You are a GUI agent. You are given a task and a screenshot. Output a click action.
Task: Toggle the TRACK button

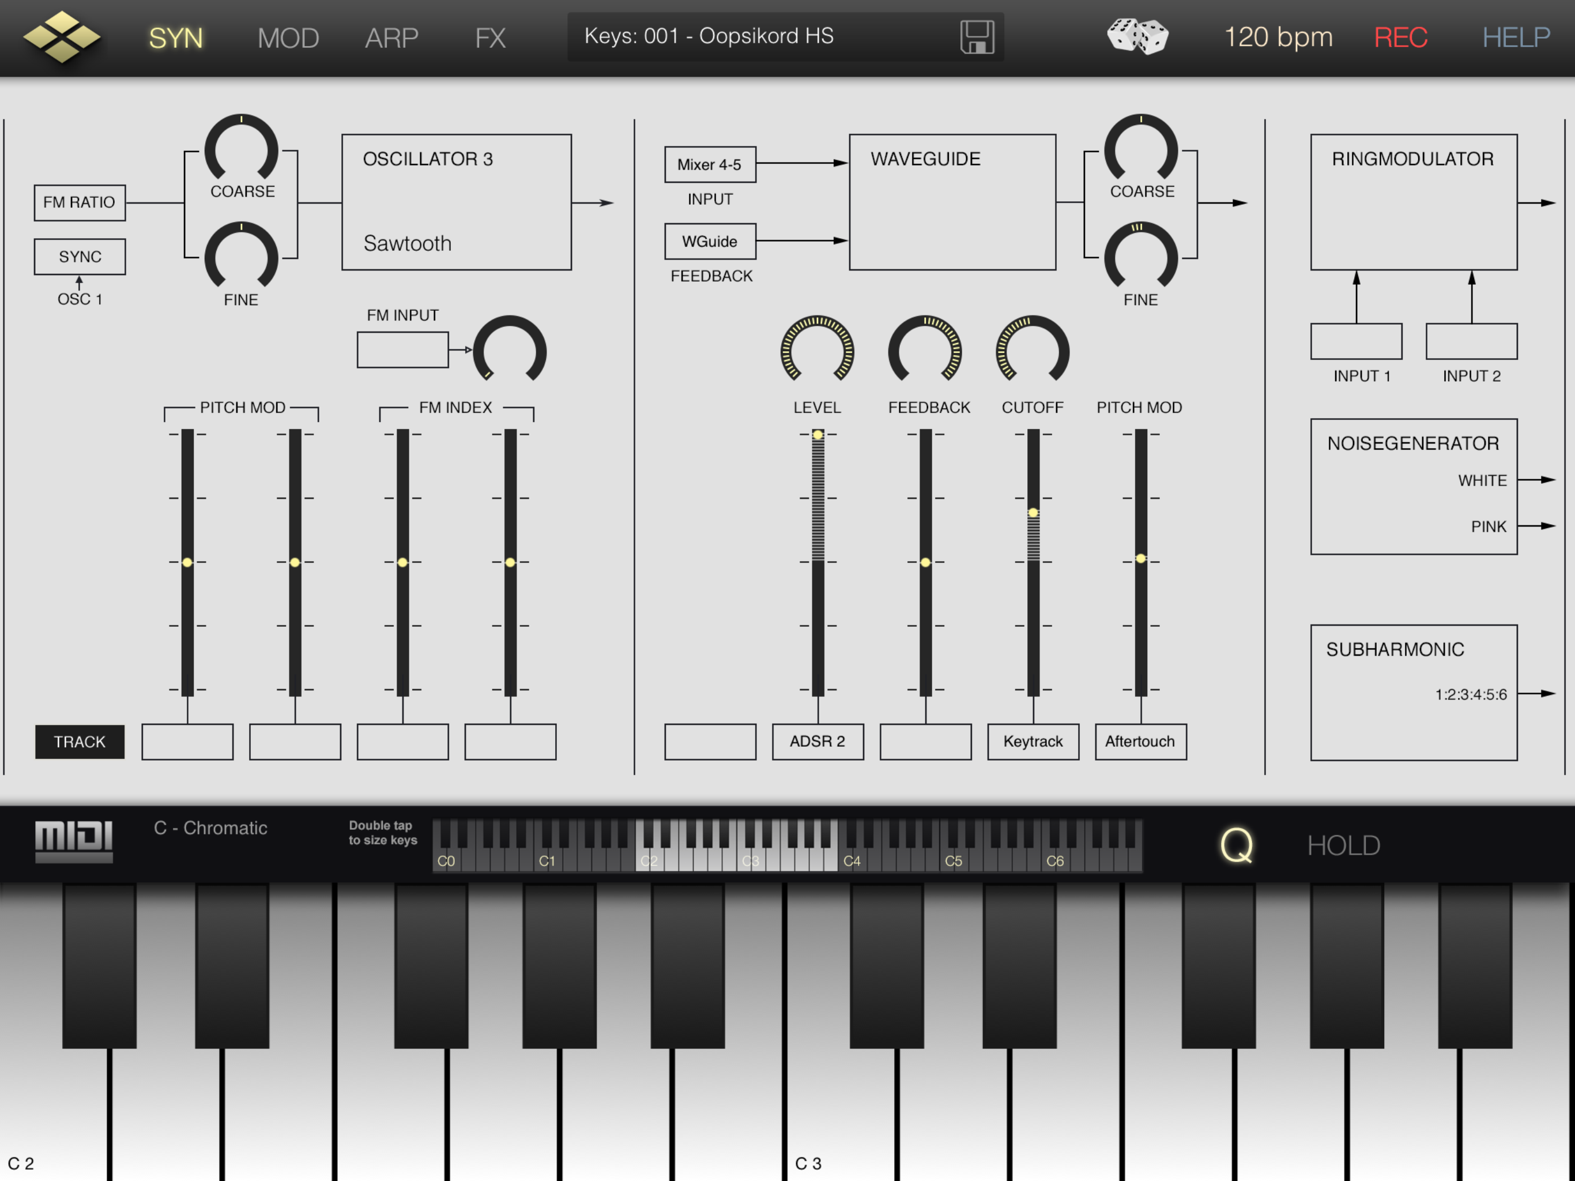click(x=80, y=742)
